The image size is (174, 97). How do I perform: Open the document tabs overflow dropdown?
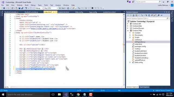(124, 12)
